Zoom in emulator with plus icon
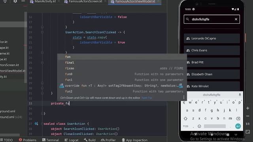The height and width of the screenshot is (142, 253). (x=248, y=108)
